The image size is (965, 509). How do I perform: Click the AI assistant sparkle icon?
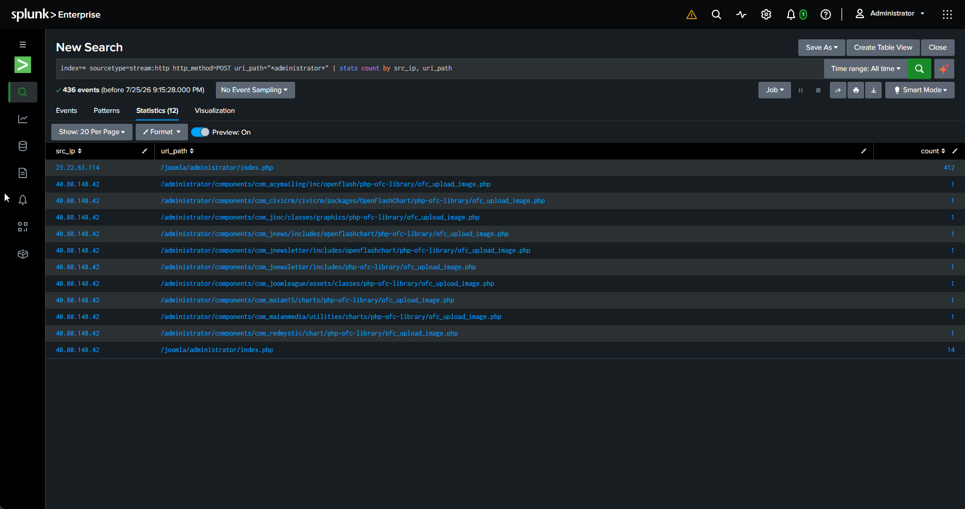pyautogui.click(x=944, y=68)
